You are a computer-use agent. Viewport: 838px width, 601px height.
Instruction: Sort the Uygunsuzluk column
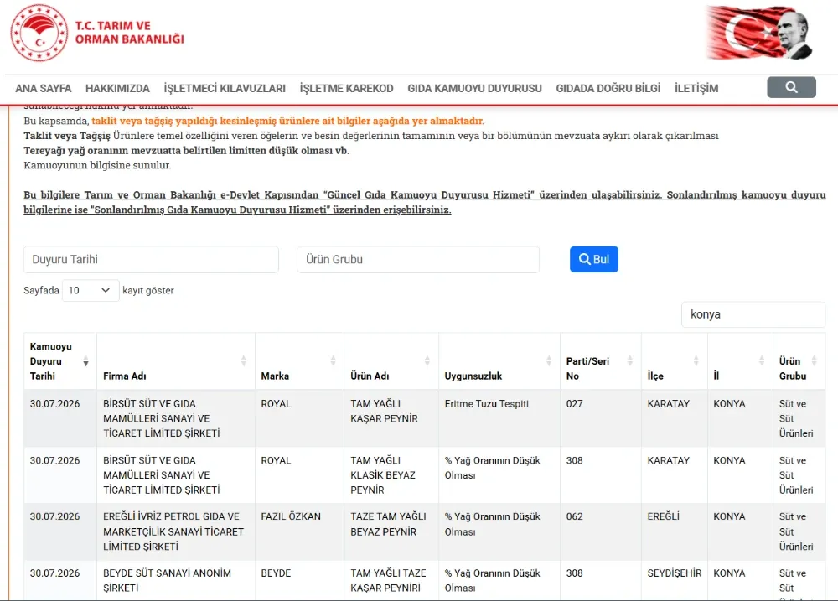[x=549, y=361]
